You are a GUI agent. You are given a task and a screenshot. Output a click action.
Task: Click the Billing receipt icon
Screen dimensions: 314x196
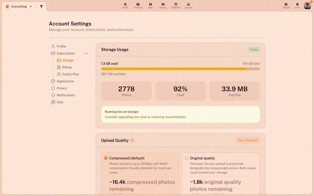(59, 67)
